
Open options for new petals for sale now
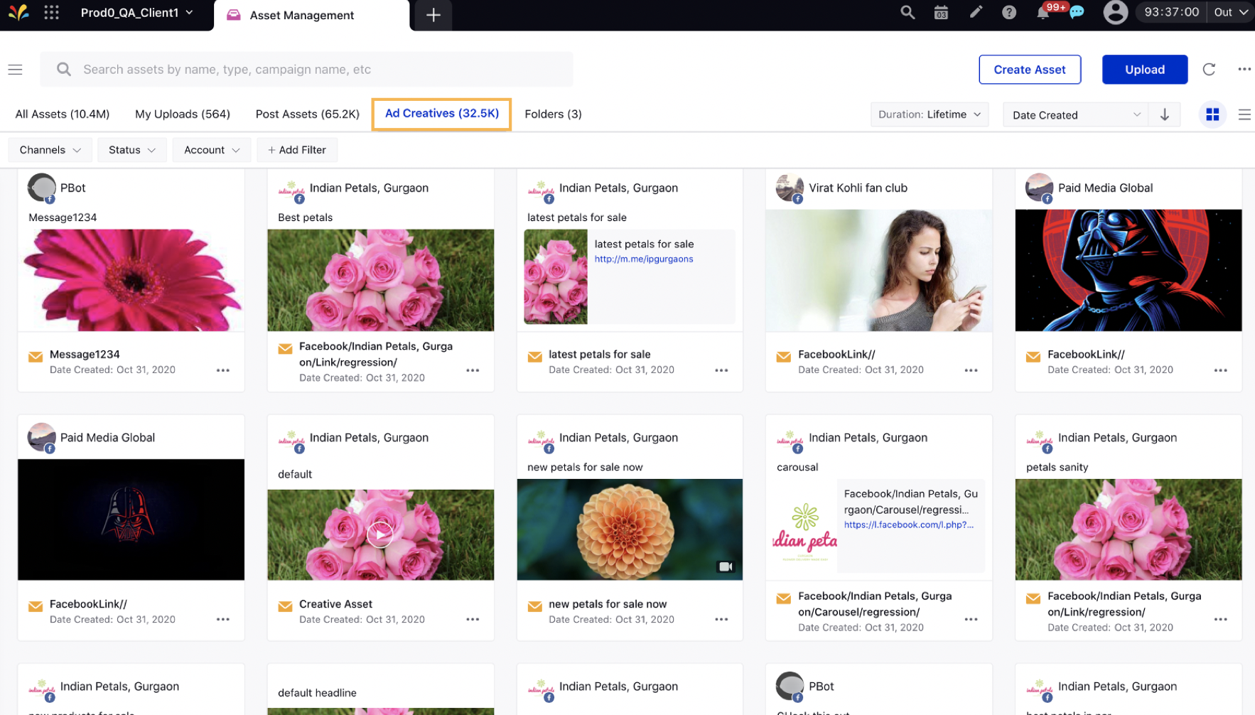pyautogui.click(x=722, y=620)
